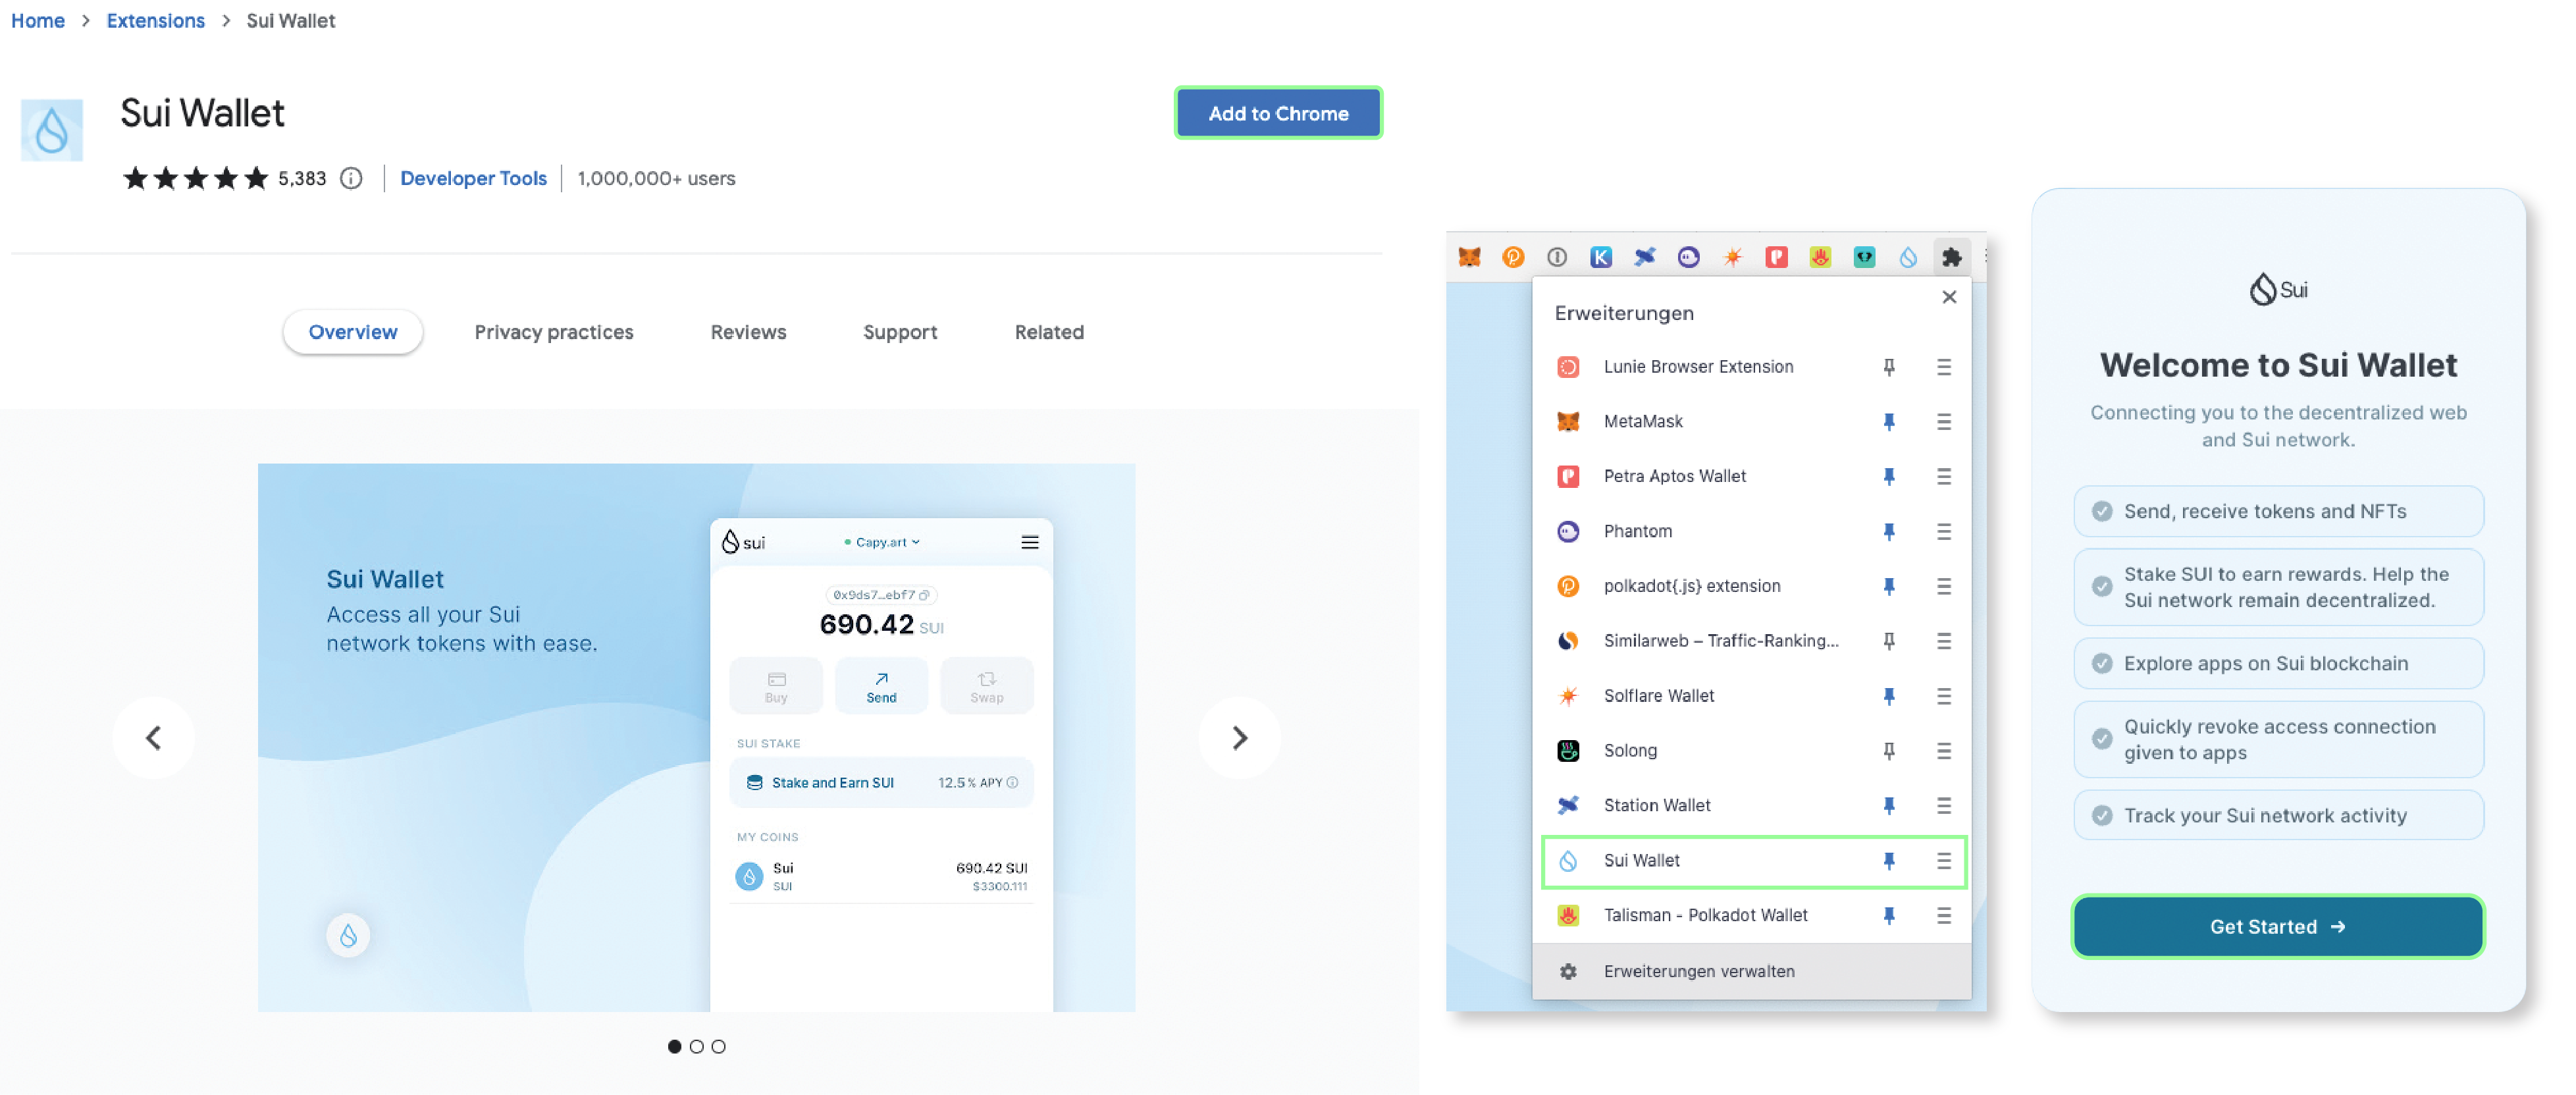Image resolution: width=2576 pixels, height=1095 pixels.
Task: Open more options menu for Solong
Action: point(1943,751)
